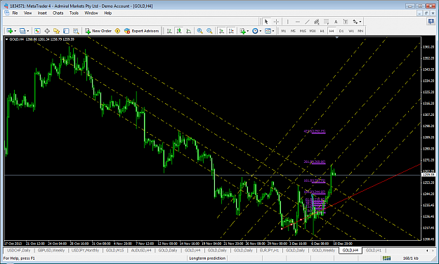The width and height of the screenshot is (439, 264).
Task: Open the Navigator folder-star icon
Action: (x=57, y=31)
